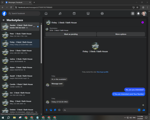This screenshot has height=120, width=150.
Task: Open Adam - 3 Beds 1 Bath House chat
Action: coord(20,69)
